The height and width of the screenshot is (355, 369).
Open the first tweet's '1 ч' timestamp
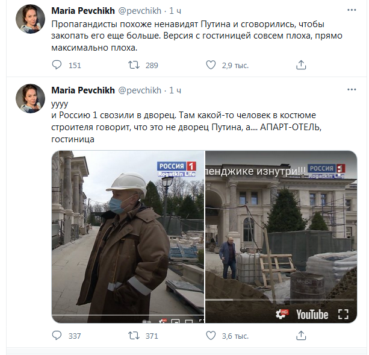click(x=176, y=11)
